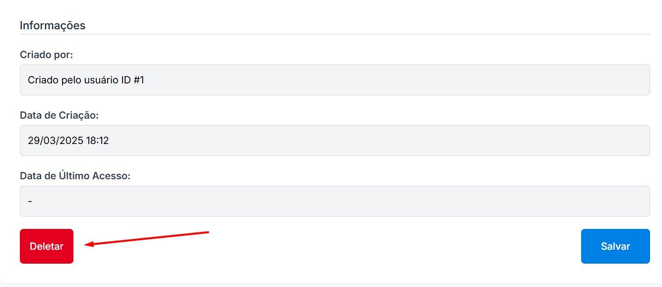Click the divider line under Informações
Screen dimensions: 662x287
[334, 34]
